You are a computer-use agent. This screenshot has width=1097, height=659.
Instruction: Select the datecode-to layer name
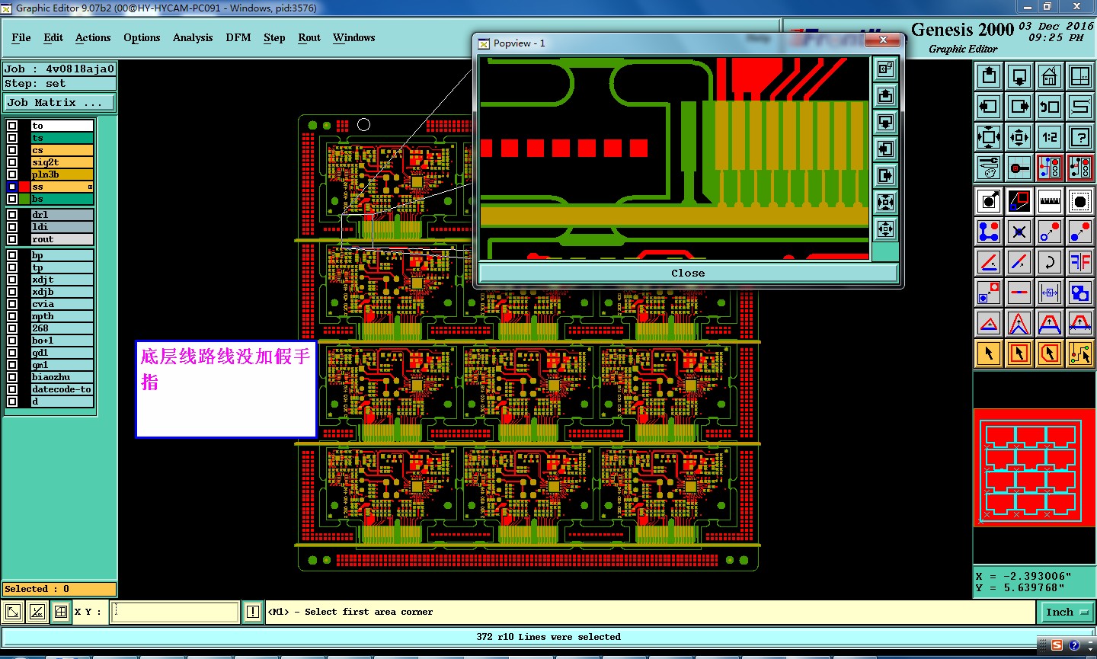(62, 389)
